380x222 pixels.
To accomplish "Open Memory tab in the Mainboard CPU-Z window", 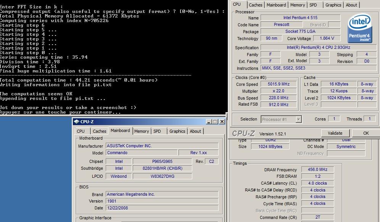I will pyautogui.click(x=142, y=131).
